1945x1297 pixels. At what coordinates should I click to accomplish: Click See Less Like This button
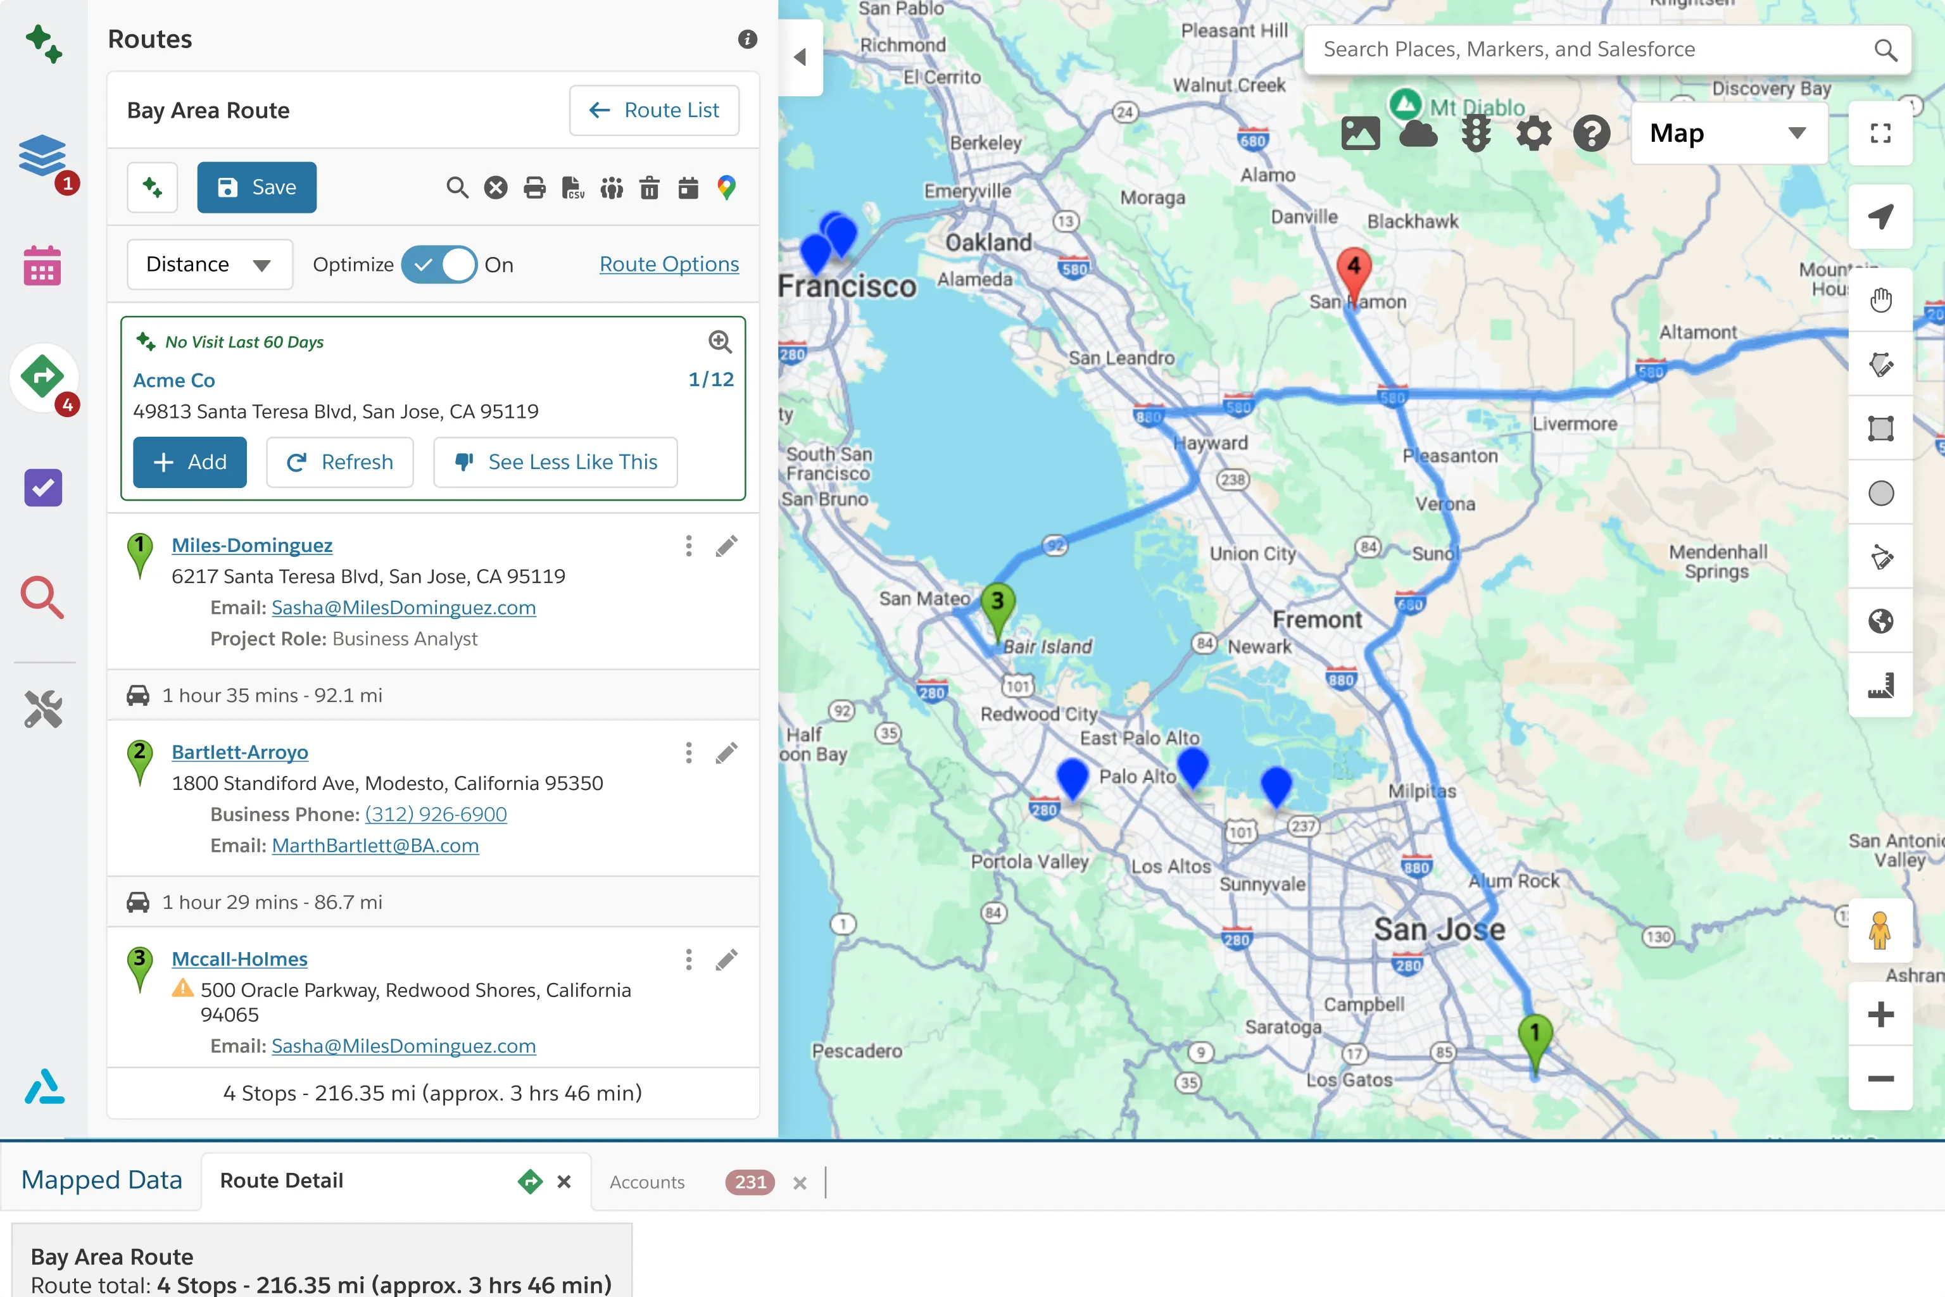click(556, 462)
